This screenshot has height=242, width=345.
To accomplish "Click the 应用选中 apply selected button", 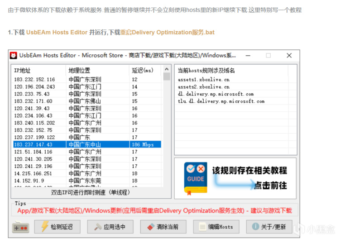I will pyautogui.click(x=110, y=227).
